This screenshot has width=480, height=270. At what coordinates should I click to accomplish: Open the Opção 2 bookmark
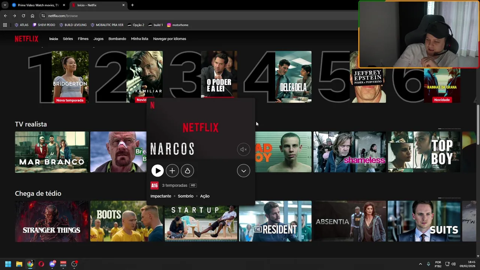(x=136, y=25)
